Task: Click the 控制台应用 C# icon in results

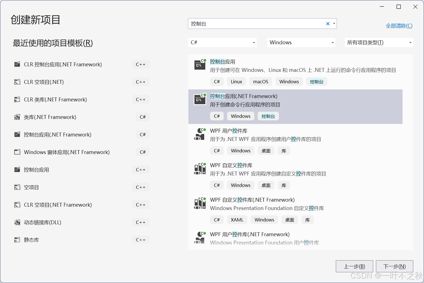Action: (x=200, y=65)
